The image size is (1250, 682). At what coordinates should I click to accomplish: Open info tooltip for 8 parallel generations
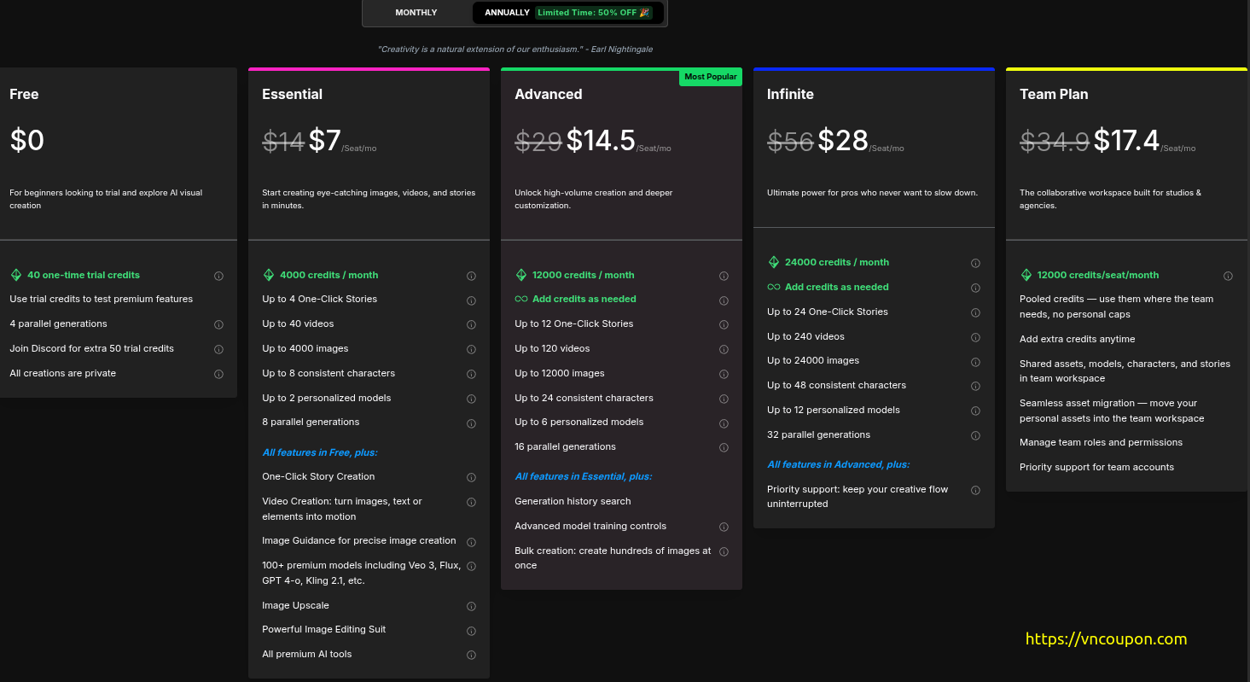click(471, 423)
